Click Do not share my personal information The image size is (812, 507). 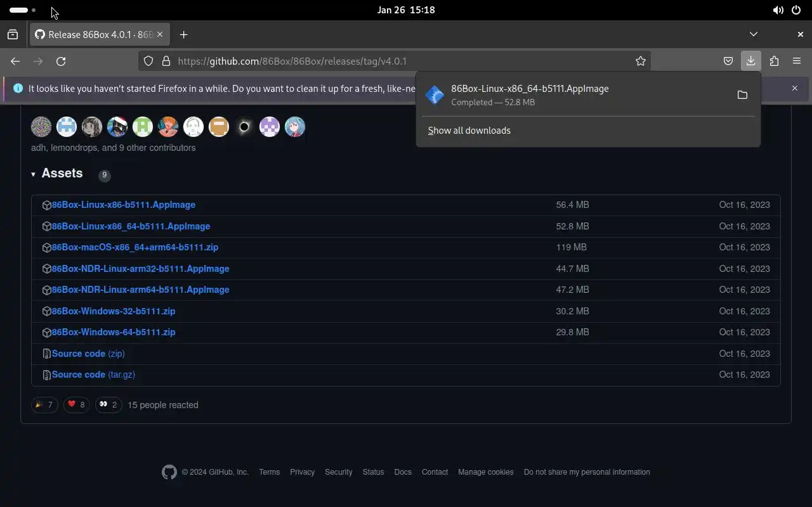pyautogui.click(x=587, y=472)
